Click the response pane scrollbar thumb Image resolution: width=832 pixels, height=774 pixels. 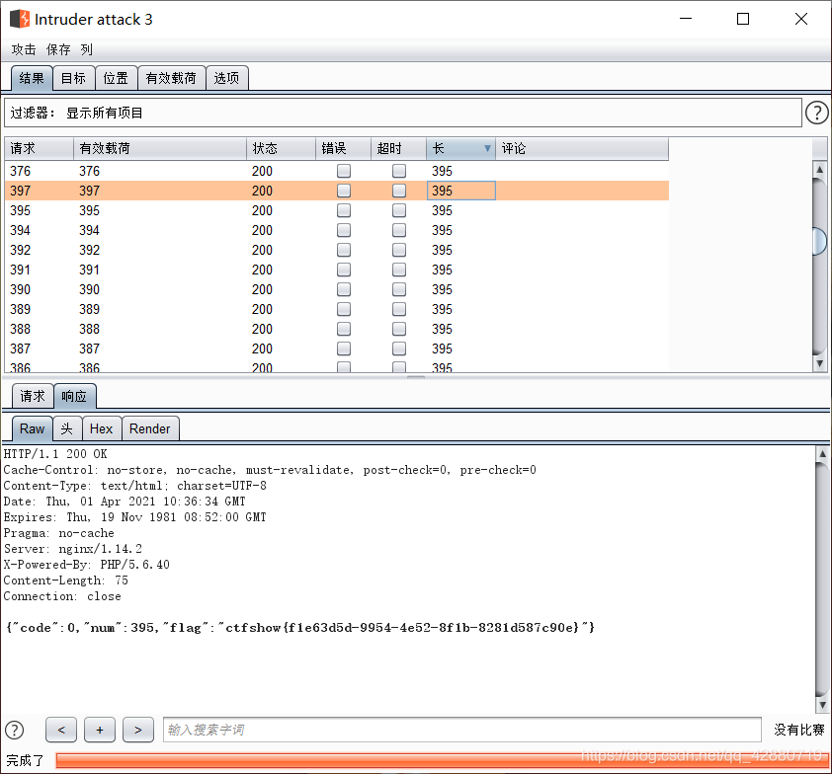[x=822, y=580]
